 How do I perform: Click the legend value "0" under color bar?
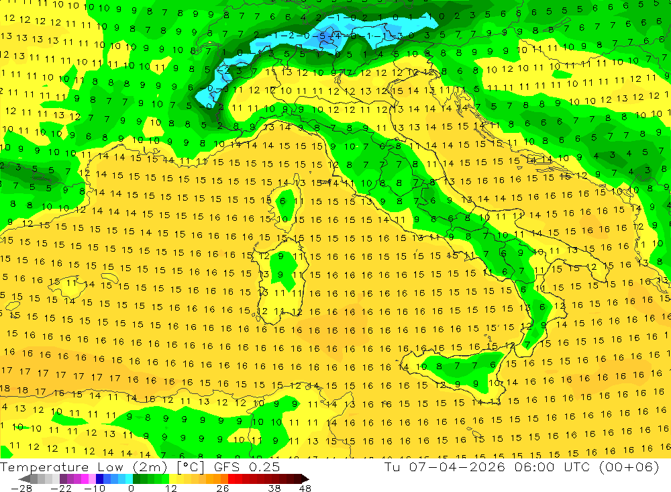pyautogui.click(x=132, y=488)
